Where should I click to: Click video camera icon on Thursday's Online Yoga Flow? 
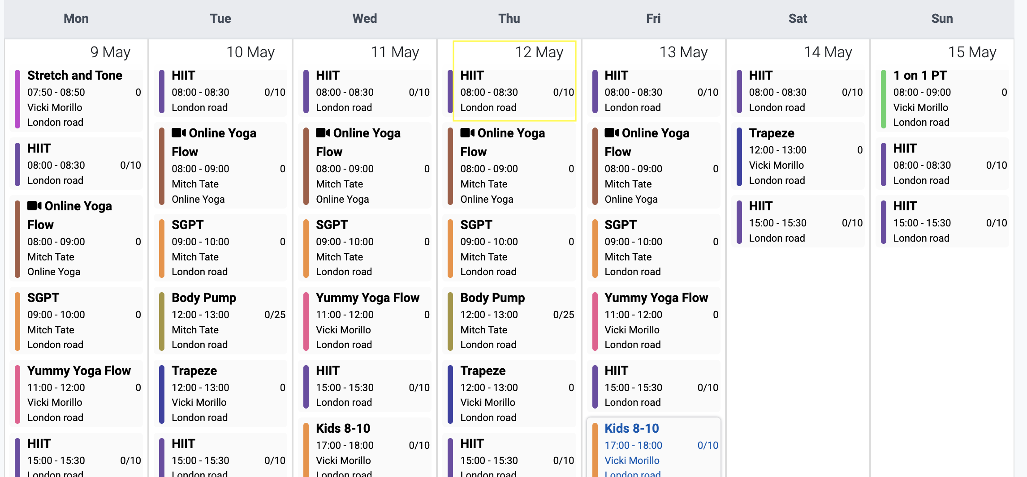click(467, 133)
